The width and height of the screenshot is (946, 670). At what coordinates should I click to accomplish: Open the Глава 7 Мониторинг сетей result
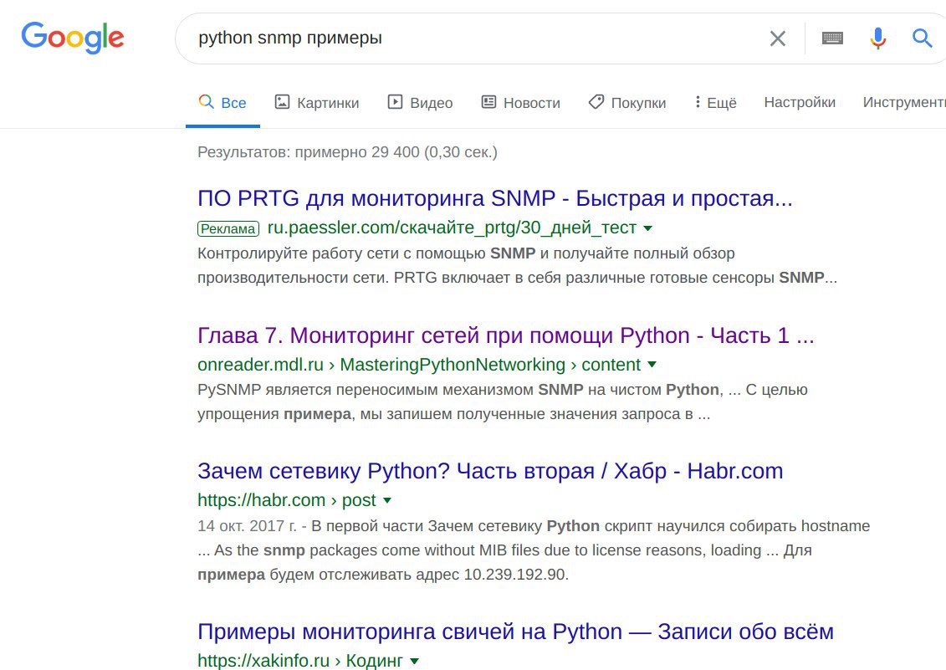coord(505,335)
